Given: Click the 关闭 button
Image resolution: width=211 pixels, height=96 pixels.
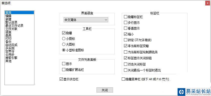Looking at the screenshot, I should point(105,90).
